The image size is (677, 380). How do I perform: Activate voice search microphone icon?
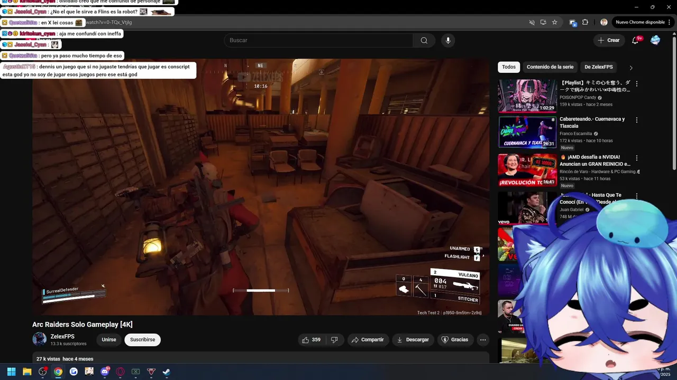(448, 41)
